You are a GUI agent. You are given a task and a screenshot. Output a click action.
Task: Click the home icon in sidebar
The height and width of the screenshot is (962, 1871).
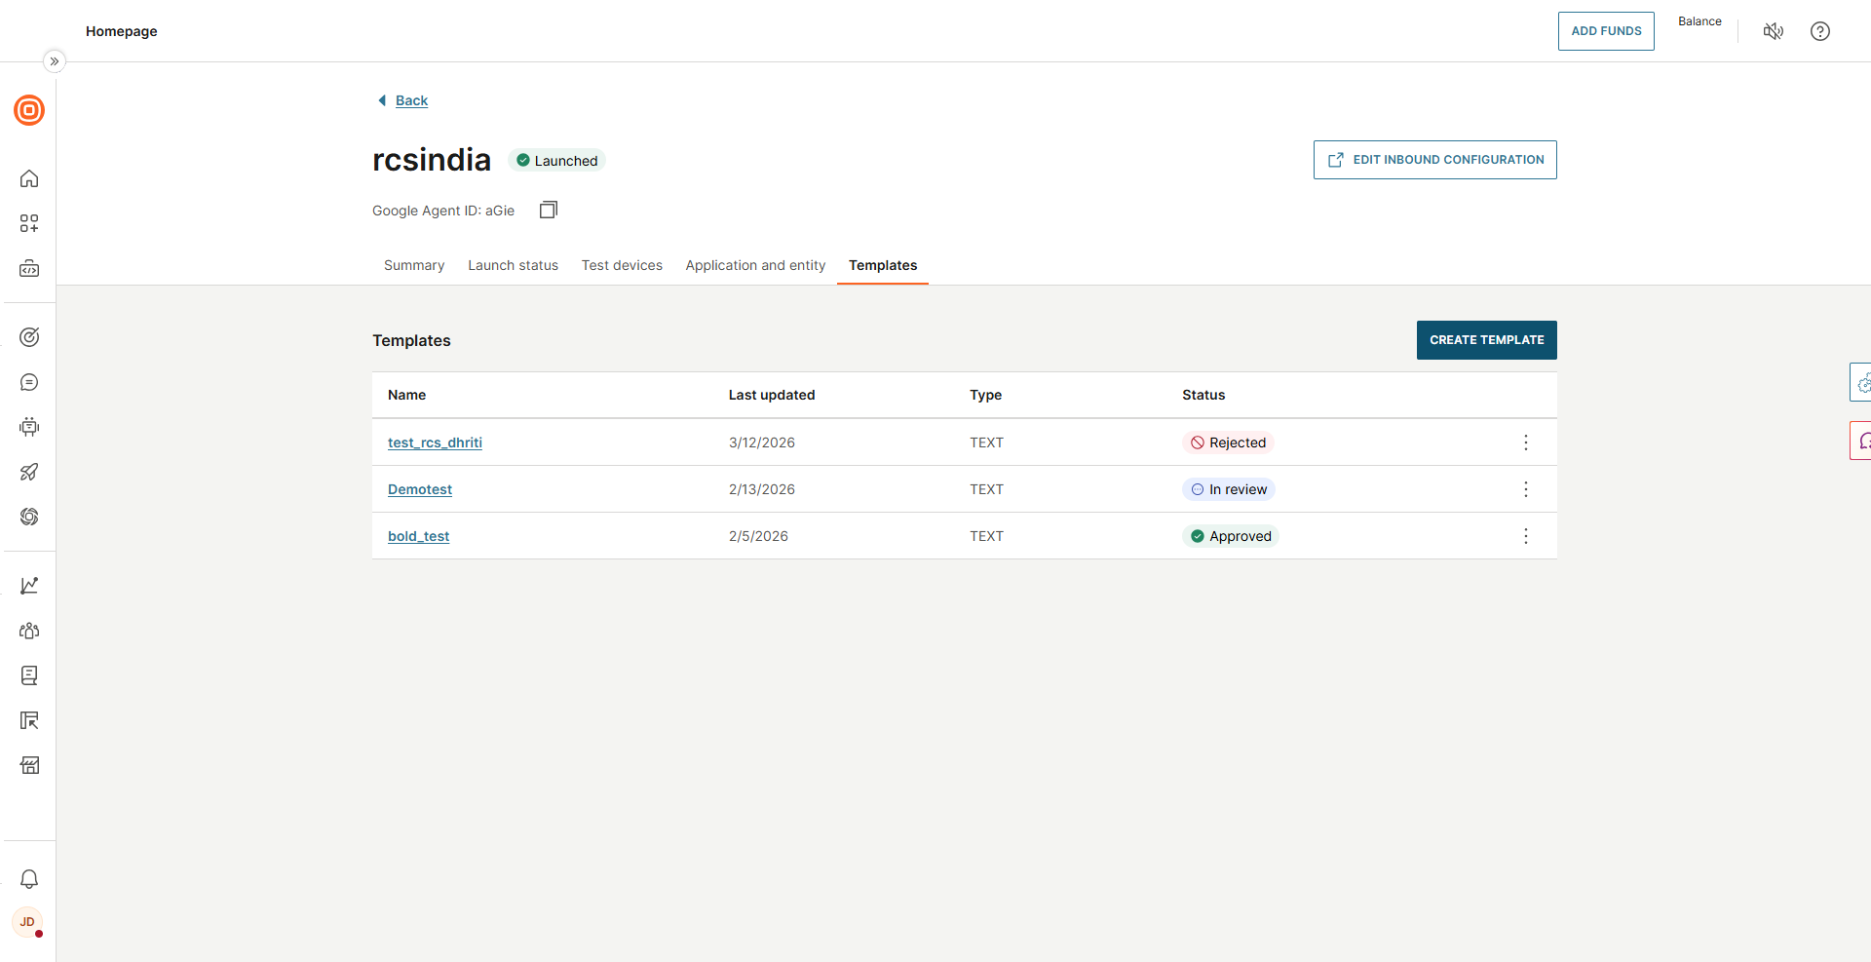29,178
